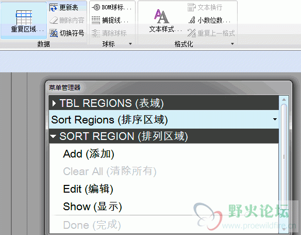Click the BOM球标 balloon icon
Screen dimensions: 301x235
click(96, 7)
